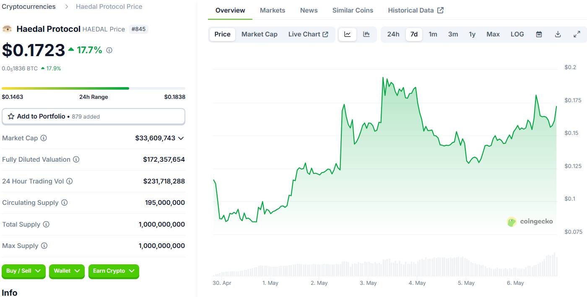This screenshot has width=587, height=297.
Task: Click info icon next to price change
Action: coord(109,50)
